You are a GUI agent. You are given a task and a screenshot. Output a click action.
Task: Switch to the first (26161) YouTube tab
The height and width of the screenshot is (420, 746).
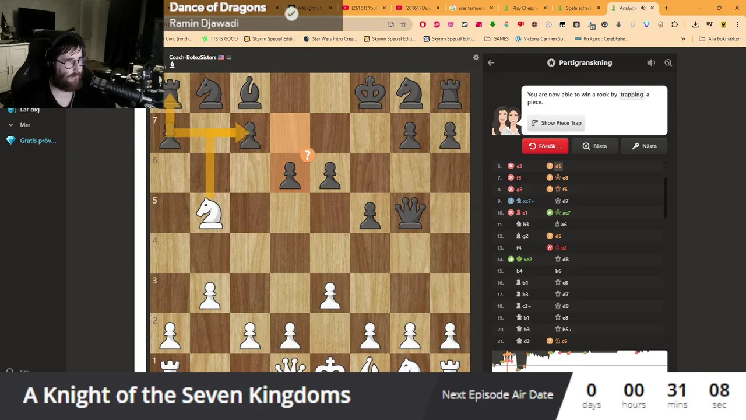363,8
